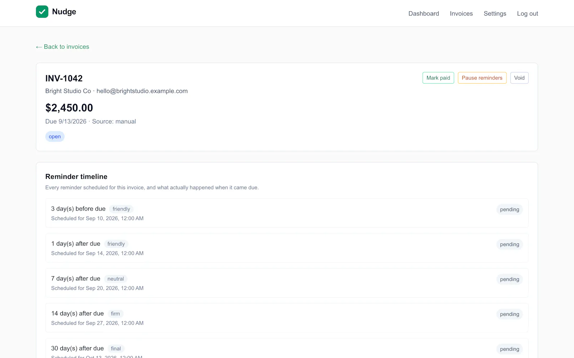574x358 pixels.
Task: Select the INV-1042 invoice heading
Action: (x=64, y=78)
